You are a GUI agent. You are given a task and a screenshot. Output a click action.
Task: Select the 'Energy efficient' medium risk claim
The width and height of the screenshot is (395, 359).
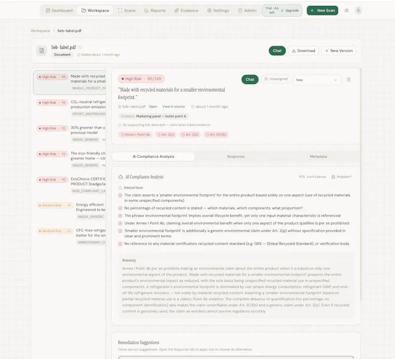pos(70,211)
